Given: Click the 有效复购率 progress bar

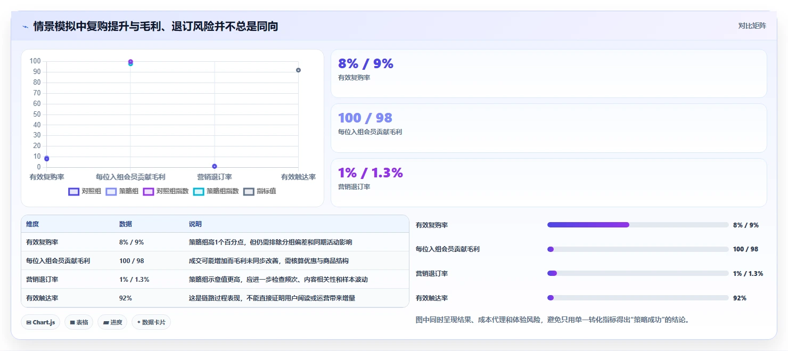Looking at the screenshot, I should point(638,225).
